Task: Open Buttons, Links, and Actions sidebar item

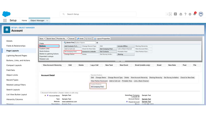Action: point(18,61)
